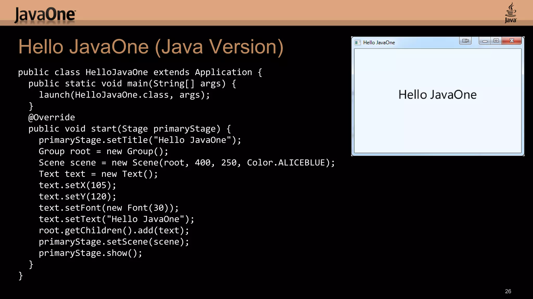Screen dimensions: 533x299
Task: Click the line primaryStage.show();
Action: 91,253
